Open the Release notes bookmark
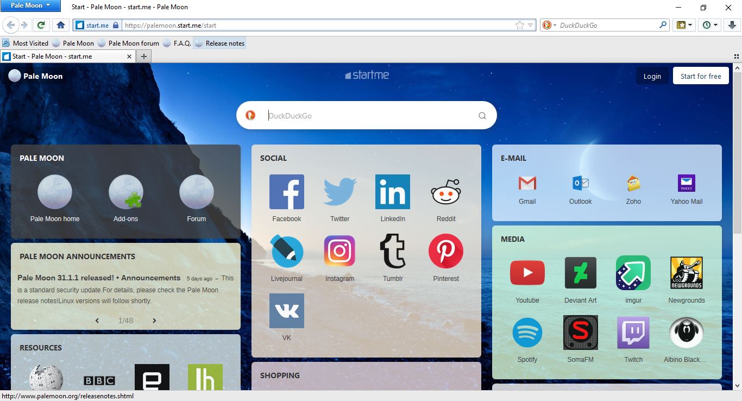The height and width of the screenshot is (401, 742). click(x=220, y=43)
